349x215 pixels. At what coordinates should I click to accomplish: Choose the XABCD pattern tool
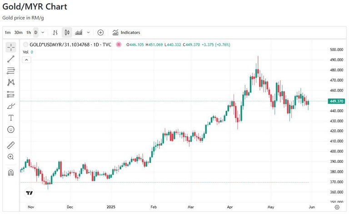pos(11,83)
